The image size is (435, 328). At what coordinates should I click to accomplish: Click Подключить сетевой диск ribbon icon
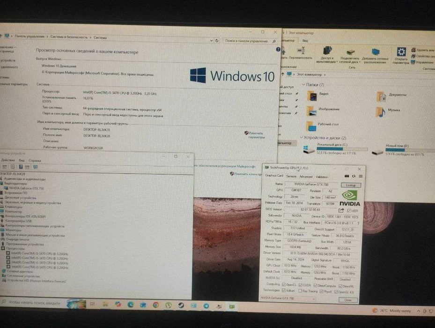pos(350,56)
